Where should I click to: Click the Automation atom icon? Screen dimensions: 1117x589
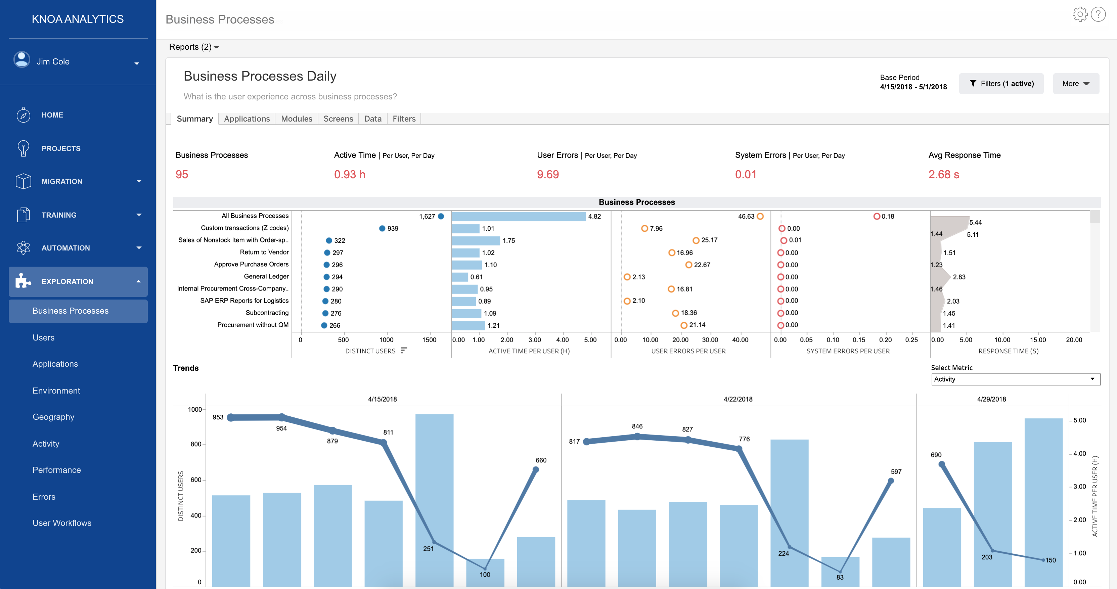pyautogui.click(x=24, y=248)
